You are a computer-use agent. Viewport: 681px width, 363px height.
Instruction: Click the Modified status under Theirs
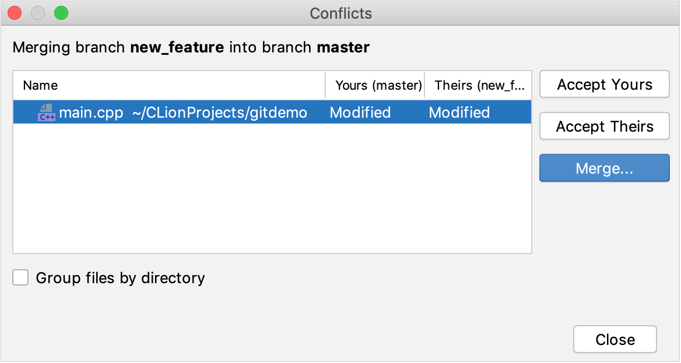(x=459, y=112)
